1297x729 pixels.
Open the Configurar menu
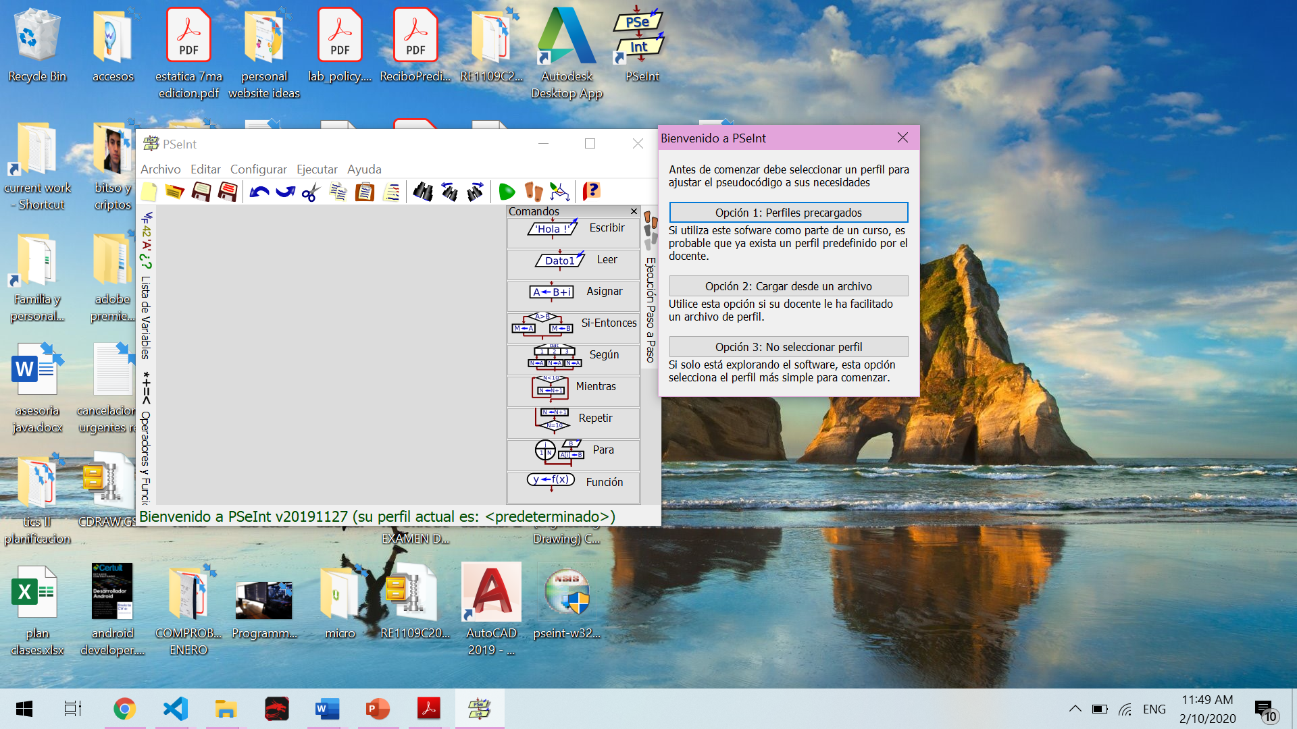(x=258, y=169)
